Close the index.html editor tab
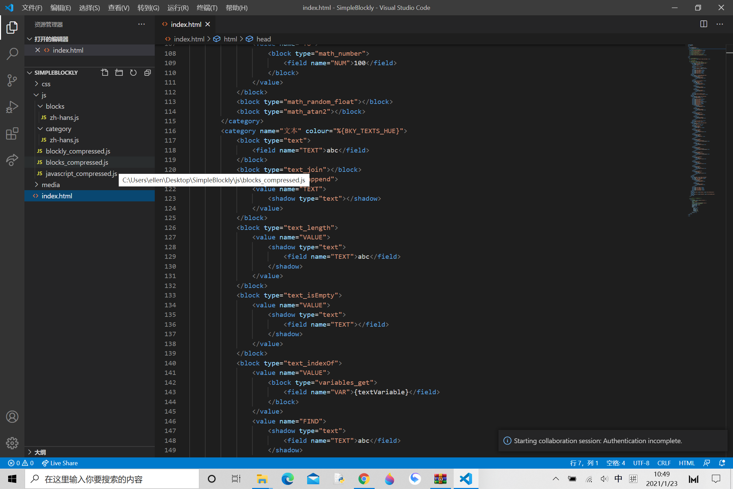Viewport: 733px width, 489px height. tap(208, 24)
